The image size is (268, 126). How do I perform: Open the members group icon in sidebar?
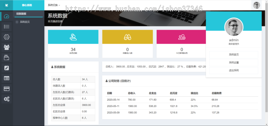(x=7, y=47)
